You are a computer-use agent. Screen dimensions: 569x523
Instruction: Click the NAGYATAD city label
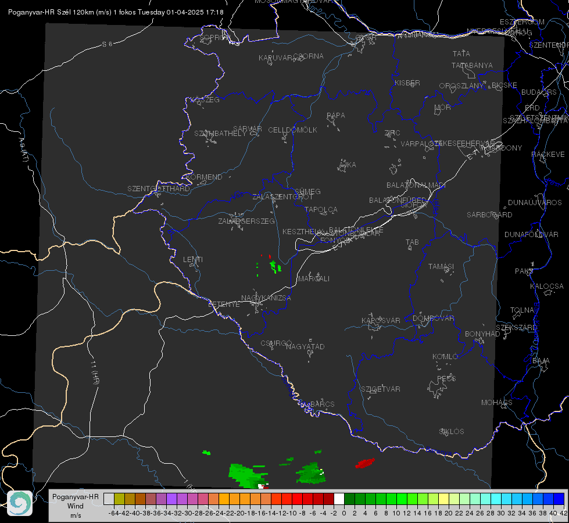pyautogui.click(x=305, y=346)
